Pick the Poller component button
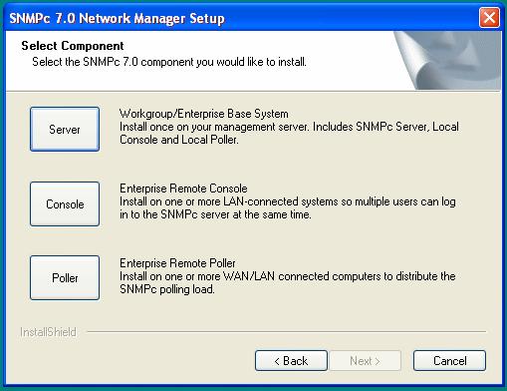The image size is (507, 391). click(65, 277)
